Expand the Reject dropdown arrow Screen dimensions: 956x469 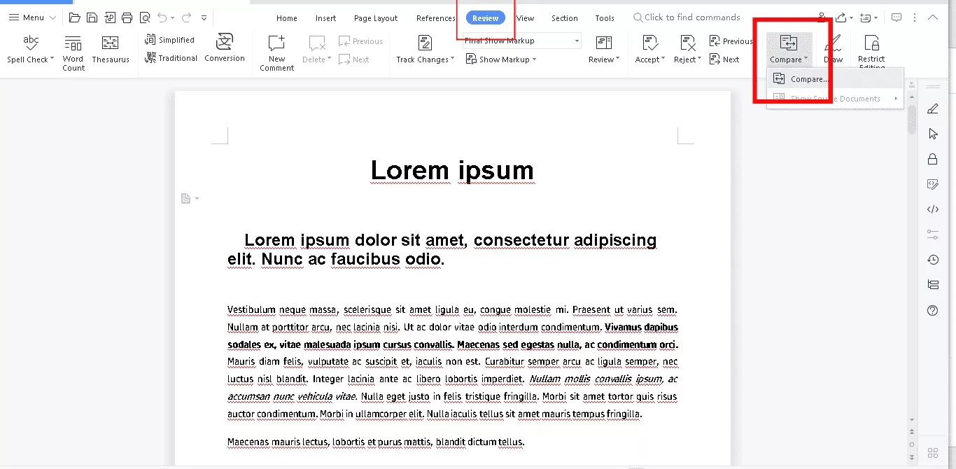click(x=701, y=59)
